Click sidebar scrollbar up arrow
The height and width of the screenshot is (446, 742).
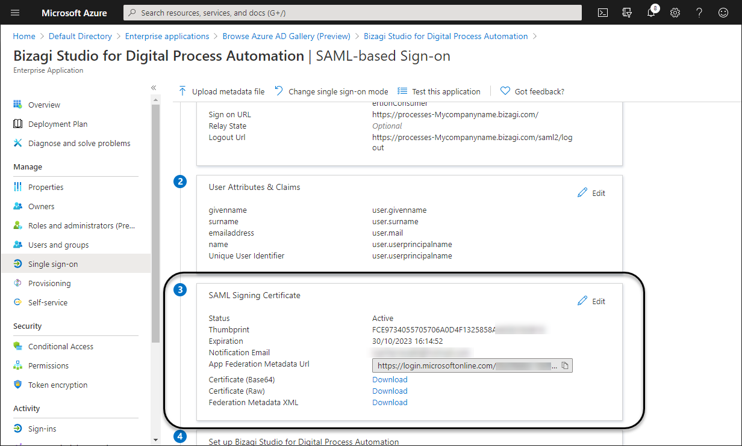(155, 99)
